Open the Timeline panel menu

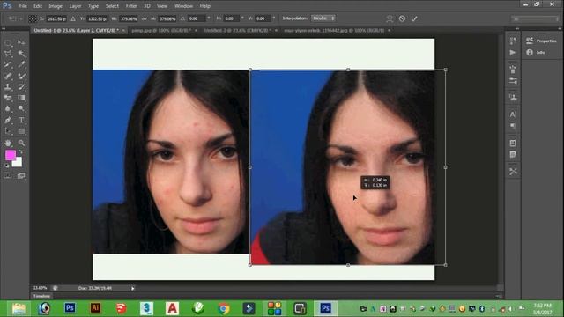[499, 296]
